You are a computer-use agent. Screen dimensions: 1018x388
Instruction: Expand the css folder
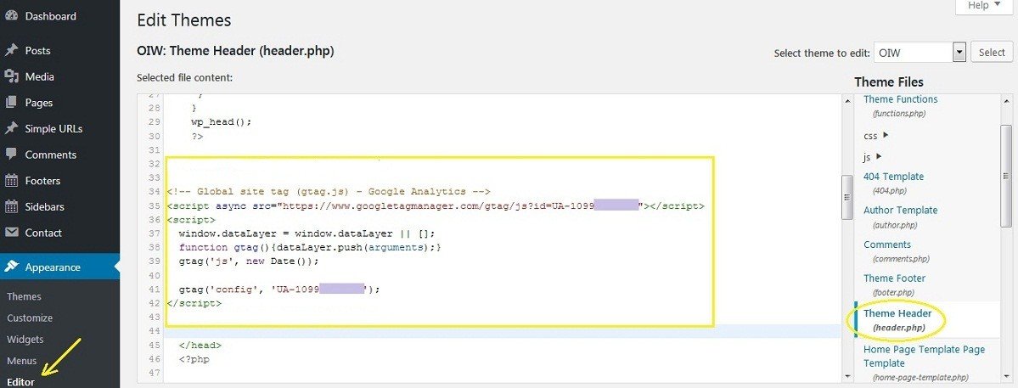click(x=876, y=136)
